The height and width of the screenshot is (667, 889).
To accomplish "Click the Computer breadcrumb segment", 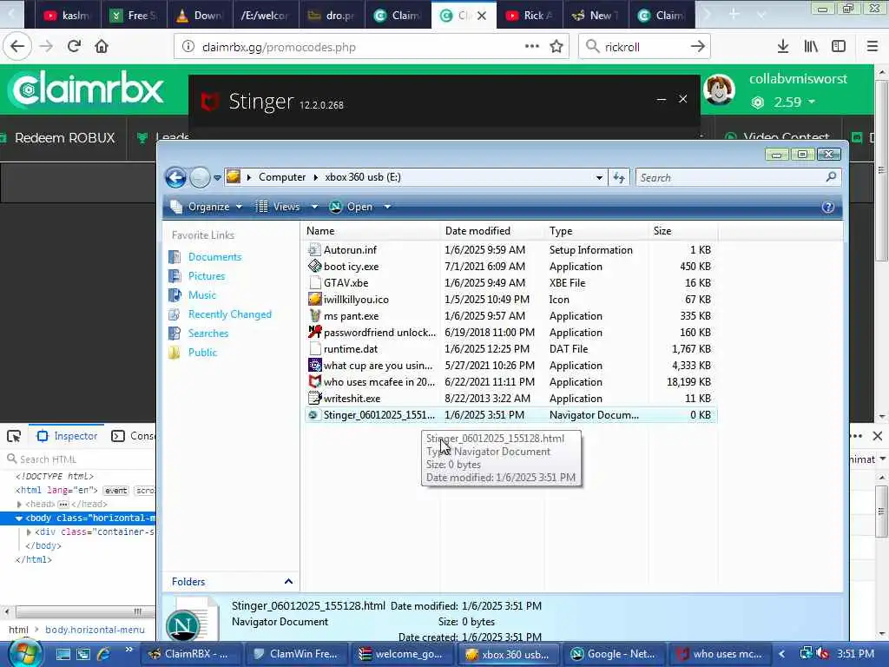I will click(x=282, y=177).
